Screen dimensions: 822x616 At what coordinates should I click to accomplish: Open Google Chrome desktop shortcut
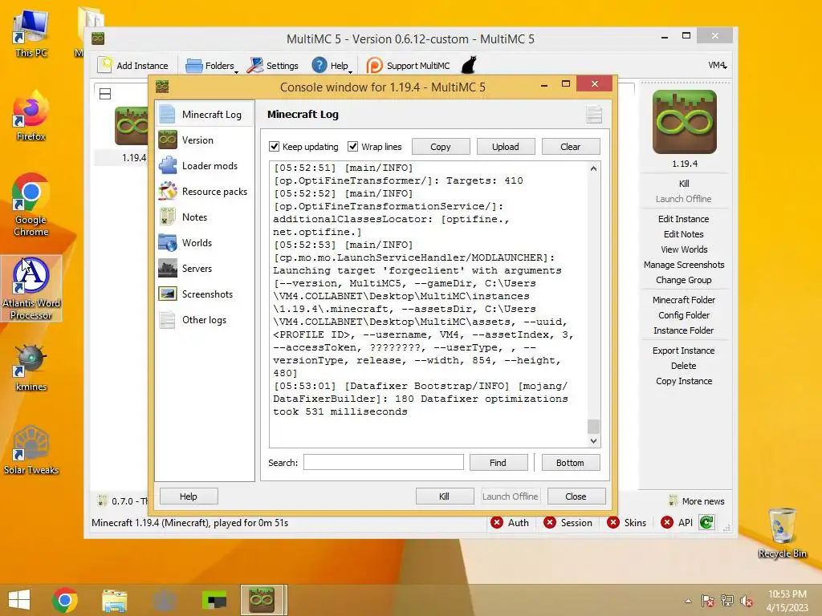[x=31, y=205]
